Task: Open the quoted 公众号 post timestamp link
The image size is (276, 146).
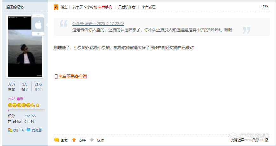Action: pos(98,23)
